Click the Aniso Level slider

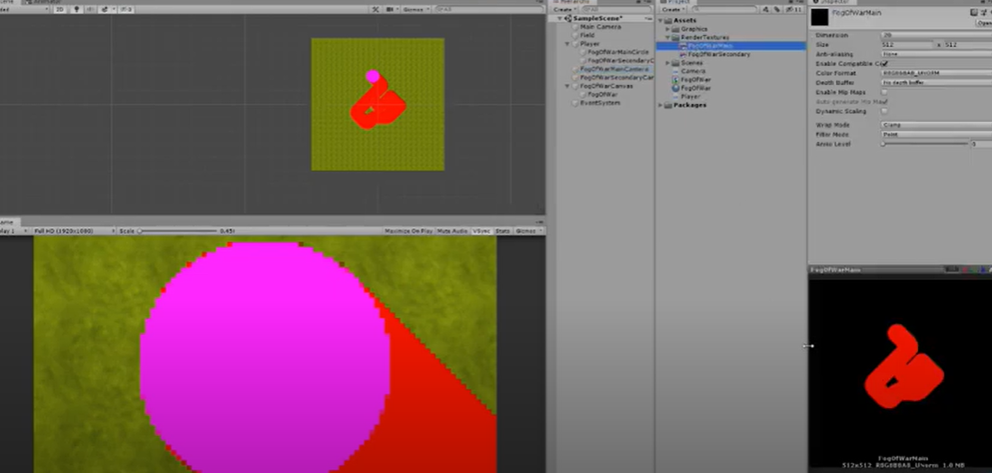click(x=925, y=144)
